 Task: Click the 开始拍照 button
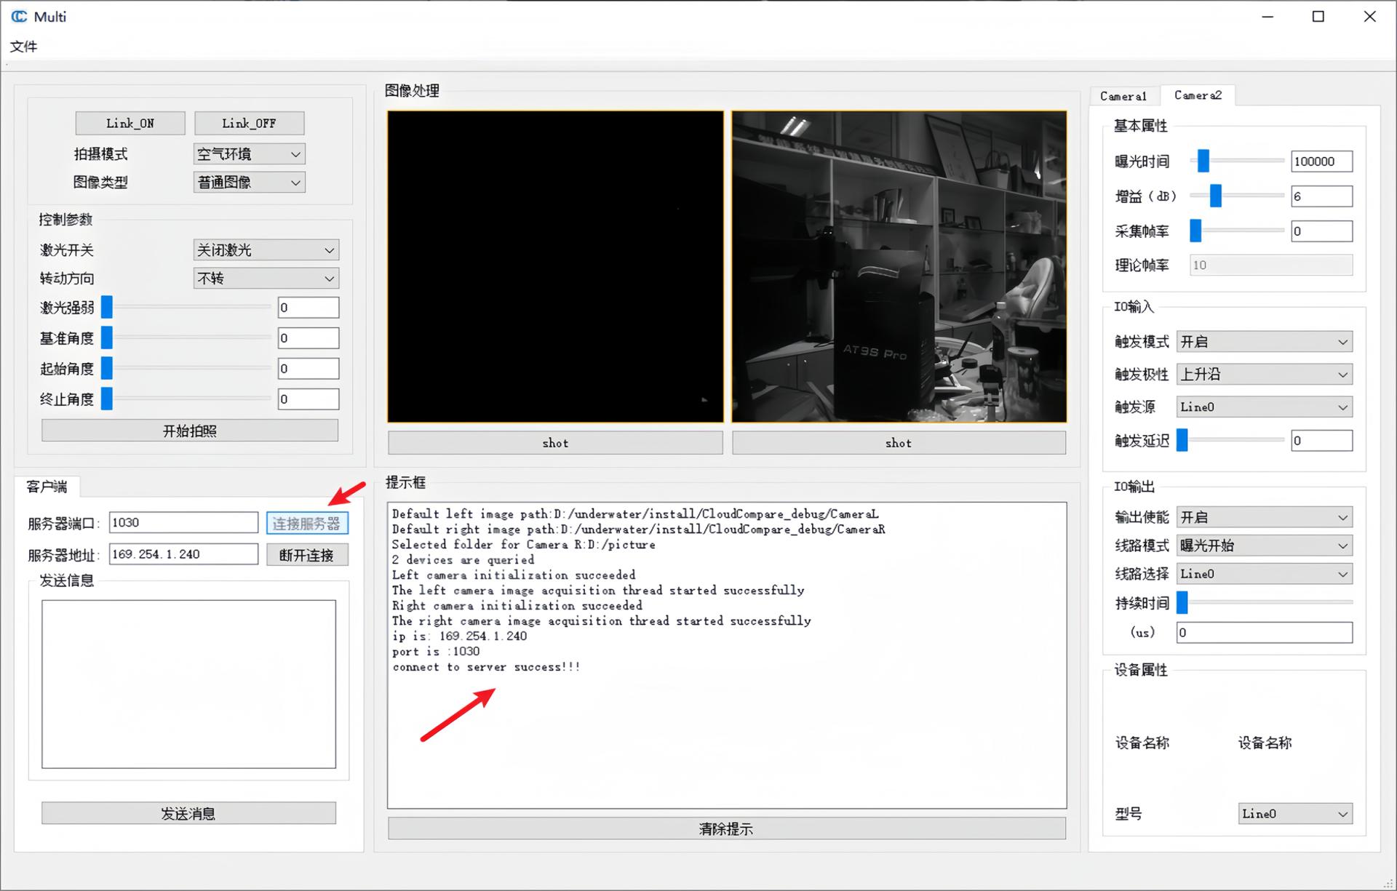(189, 431)
